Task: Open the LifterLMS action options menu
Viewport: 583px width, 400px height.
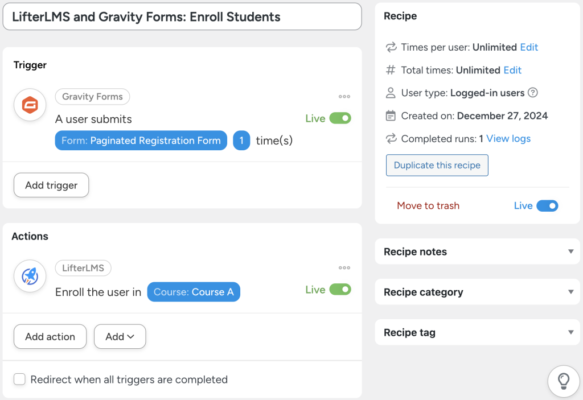Action: (x=344, y=267)
